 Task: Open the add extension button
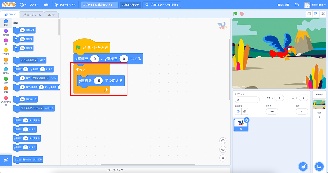(6, 160)
